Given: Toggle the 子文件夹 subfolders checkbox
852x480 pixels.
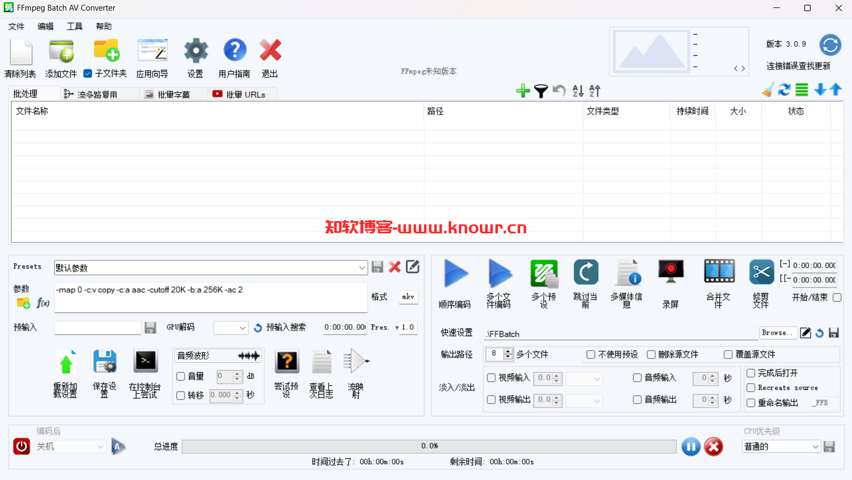Looking at the screenshot, I should tap(88, 74).
